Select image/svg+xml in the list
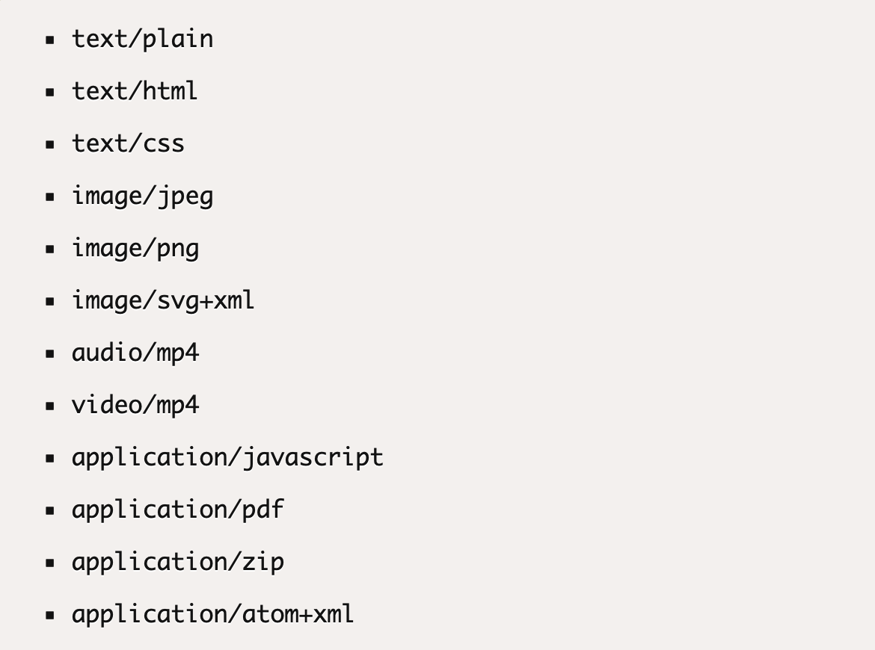 click(x=163, y=301)
